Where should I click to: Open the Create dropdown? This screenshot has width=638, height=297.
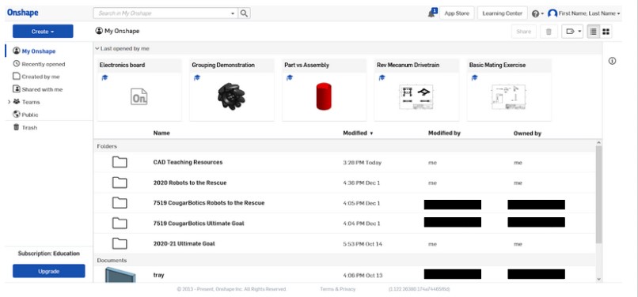pyautogui.click(x=43, y=32)
